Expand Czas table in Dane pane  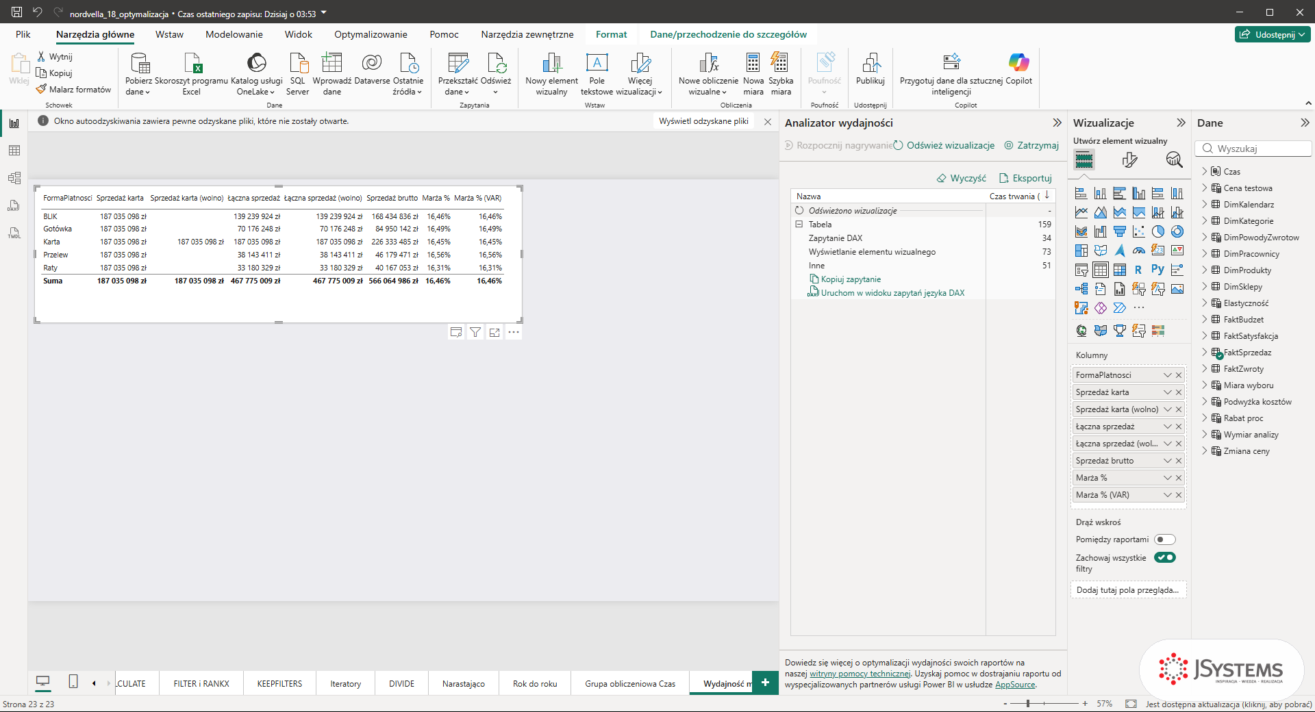1205,171
